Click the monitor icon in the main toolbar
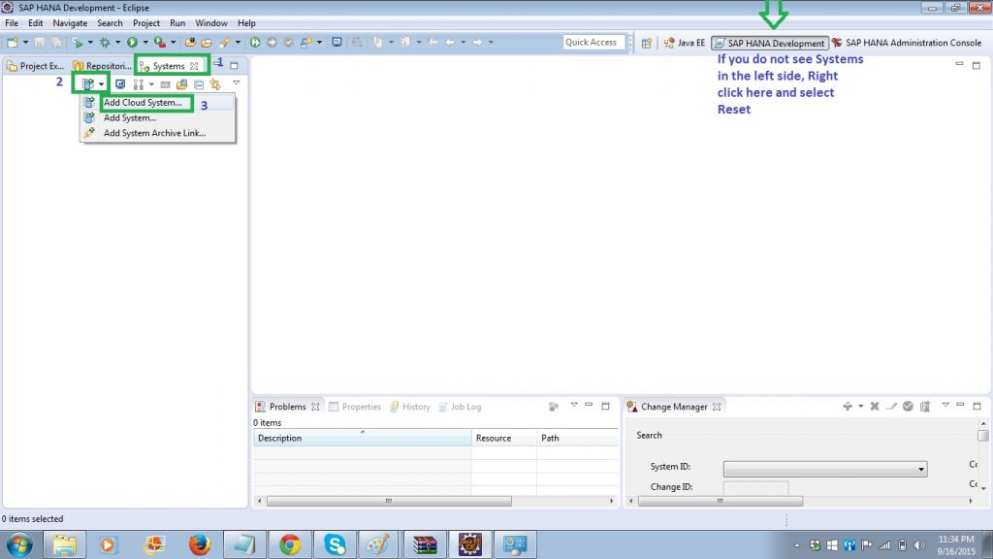993x559 pixels. point(336,43)
